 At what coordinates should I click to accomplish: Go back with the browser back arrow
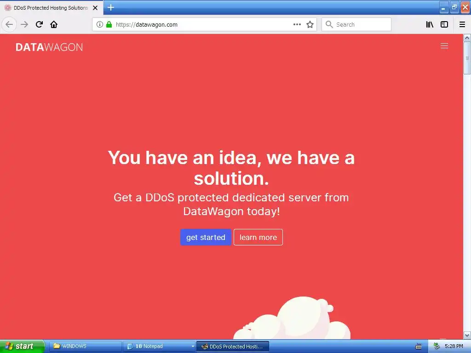9,24
